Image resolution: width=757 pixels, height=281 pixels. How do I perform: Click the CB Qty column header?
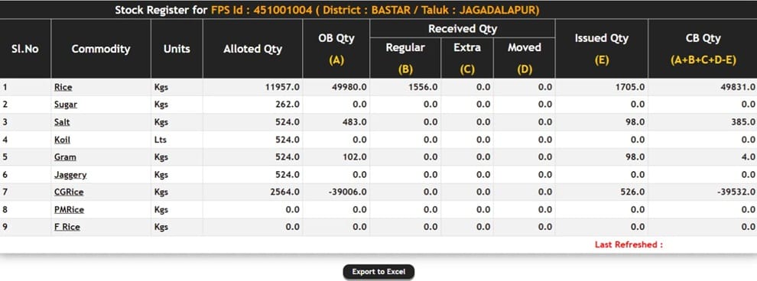tap(703, 49)
